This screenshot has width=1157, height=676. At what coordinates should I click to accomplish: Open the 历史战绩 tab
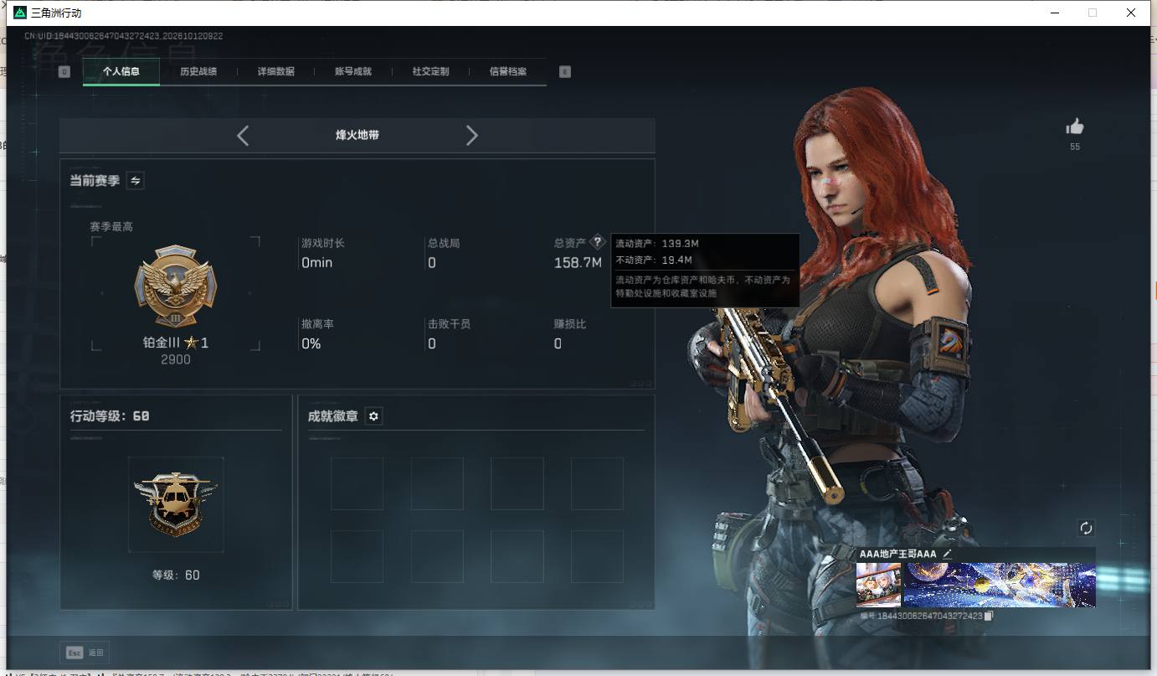(198, 72)
